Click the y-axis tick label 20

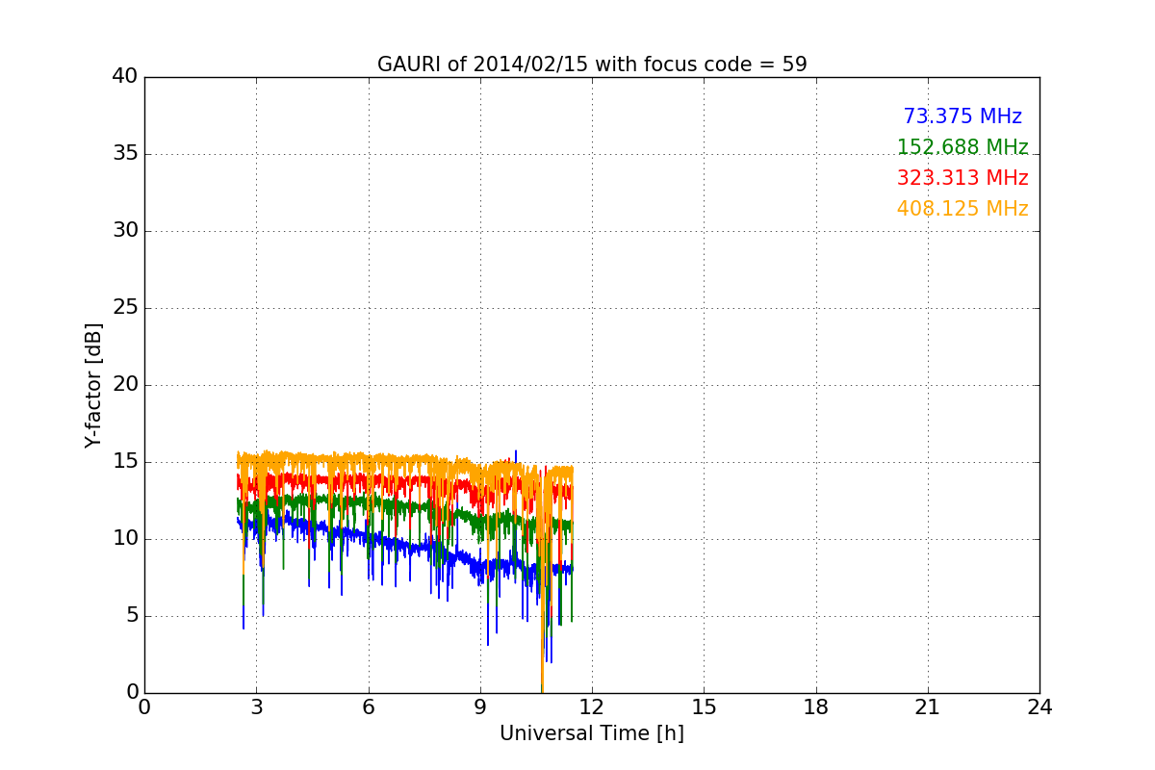pyautogui.click(x=125, y=385)
